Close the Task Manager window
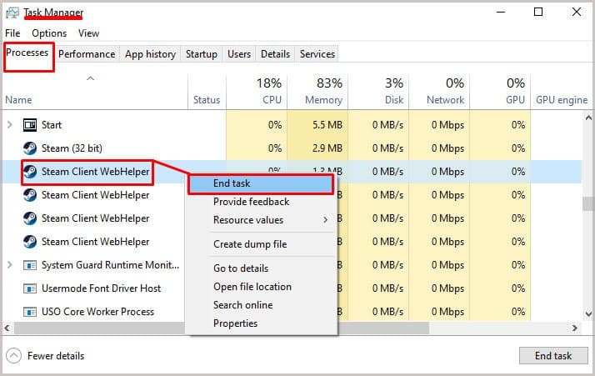The height and width of the screenshot is (376, 595). (577, 13)
